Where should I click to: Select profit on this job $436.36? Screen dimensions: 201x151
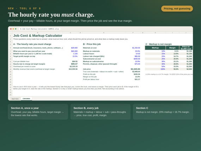click(137, 74)
